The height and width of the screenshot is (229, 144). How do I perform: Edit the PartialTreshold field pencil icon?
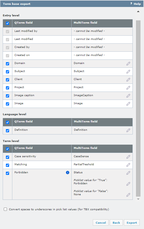[x=128, y=165]
